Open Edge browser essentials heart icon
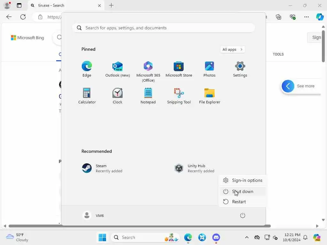Image resolution: width=327 pixels, height=245 pixels. click(293, 17)
